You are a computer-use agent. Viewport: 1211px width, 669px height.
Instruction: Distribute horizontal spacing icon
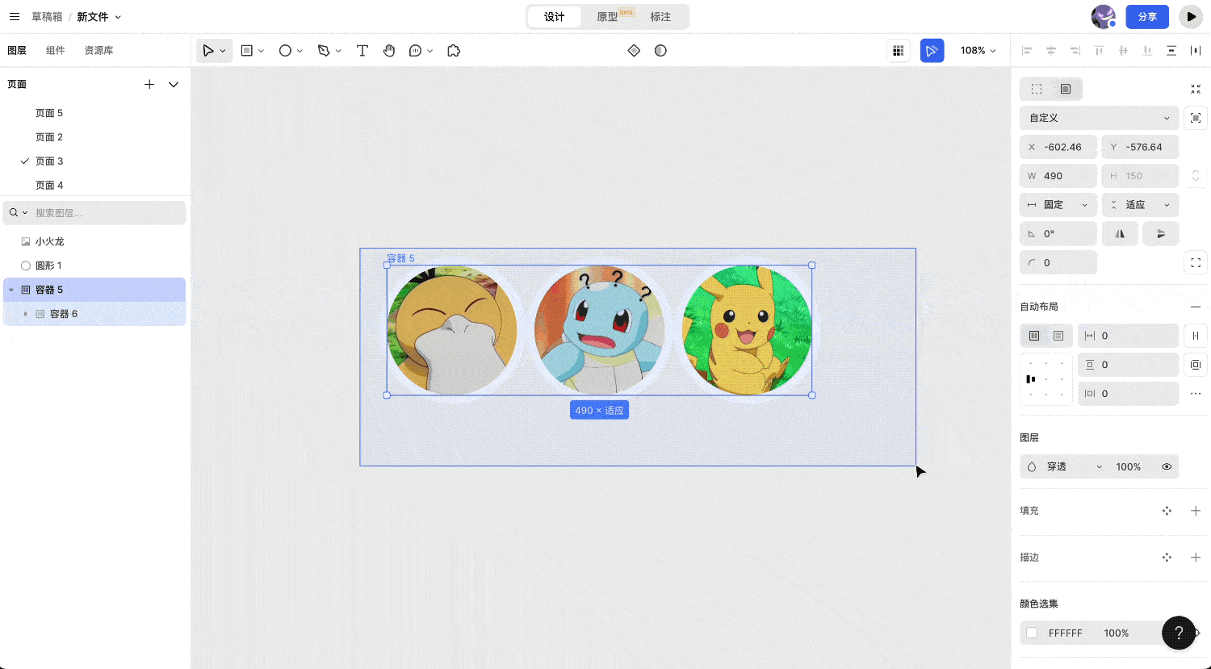pos(1196,51)
